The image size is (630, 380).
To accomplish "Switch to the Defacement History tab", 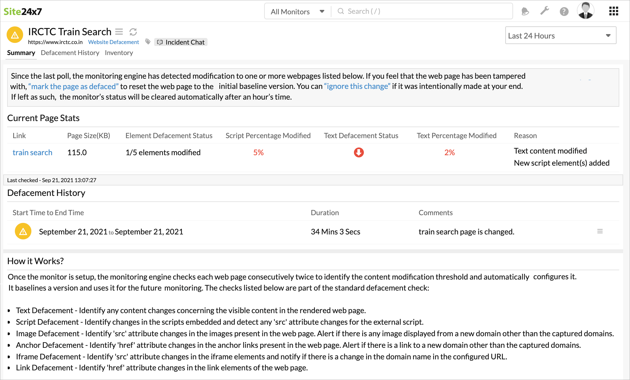I will (70, 53).
